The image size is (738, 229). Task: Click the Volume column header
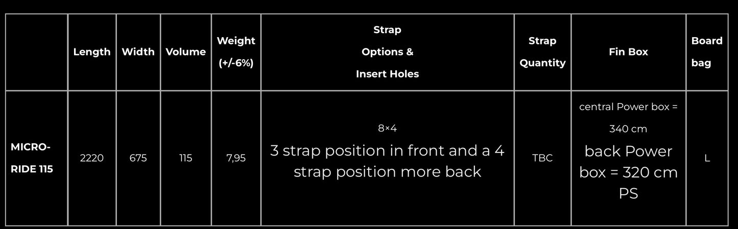(x=186, y=52)
